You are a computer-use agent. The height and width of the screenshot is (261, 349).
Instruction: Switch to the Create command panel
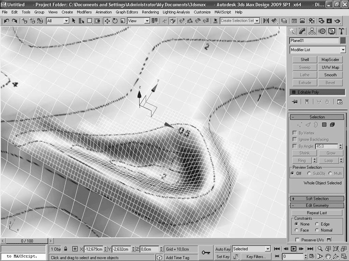click(x=293, y=31)
